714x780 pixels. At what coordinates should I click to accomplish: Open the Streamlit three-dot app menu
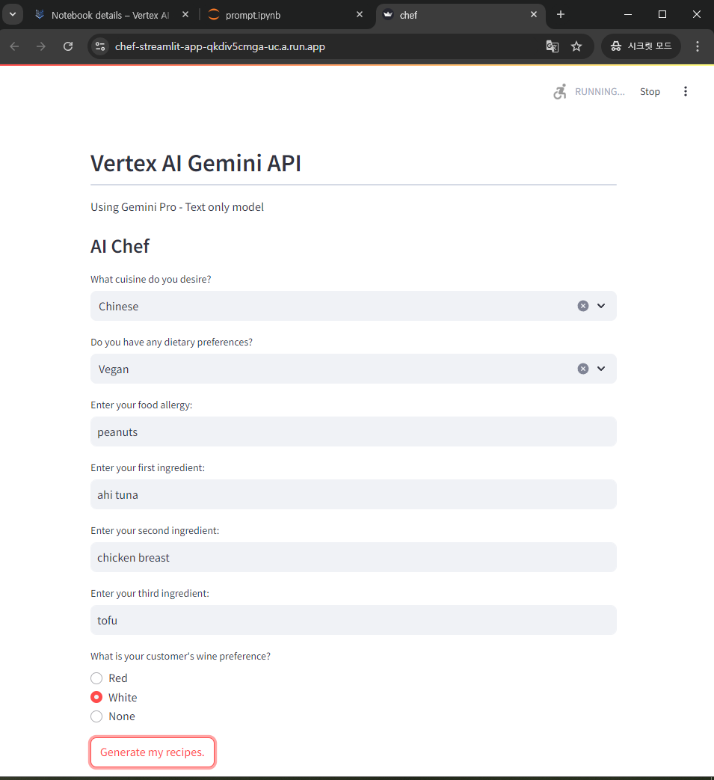click(x=686, y=91)
